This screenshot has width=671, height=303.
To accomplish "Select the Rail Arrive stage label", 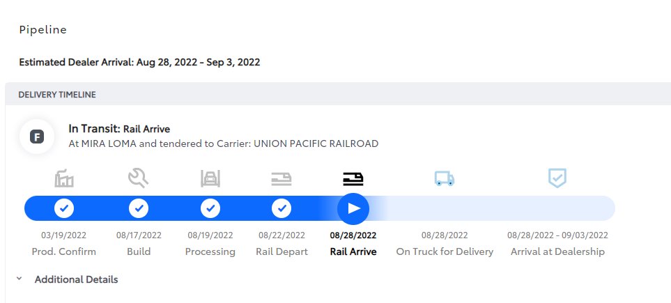I will point(353,251).
